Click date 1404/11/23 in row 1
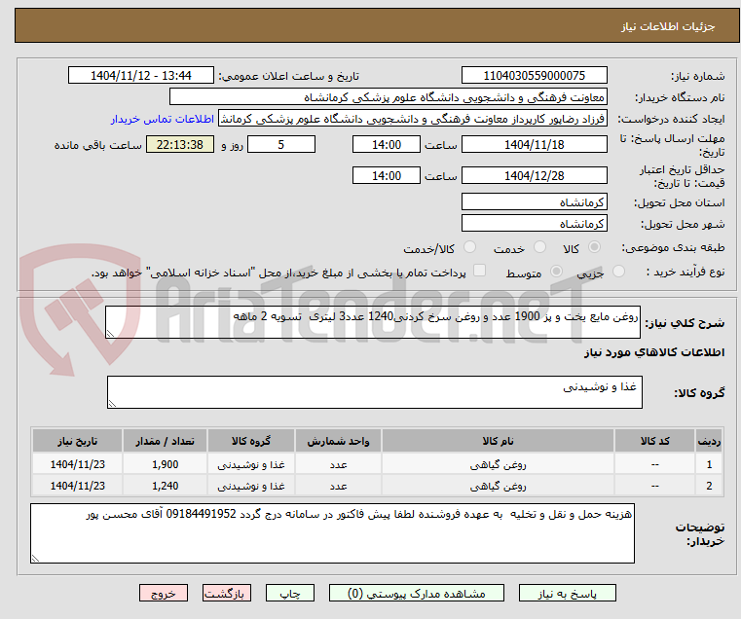 pyautogui.click(x=78, y=464)
